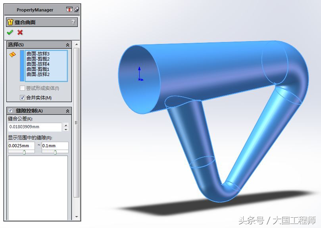Screen dimensions: 321x228
Task: Click the magnifier icon beside the pushpin
Action: (x=76, y=9)
